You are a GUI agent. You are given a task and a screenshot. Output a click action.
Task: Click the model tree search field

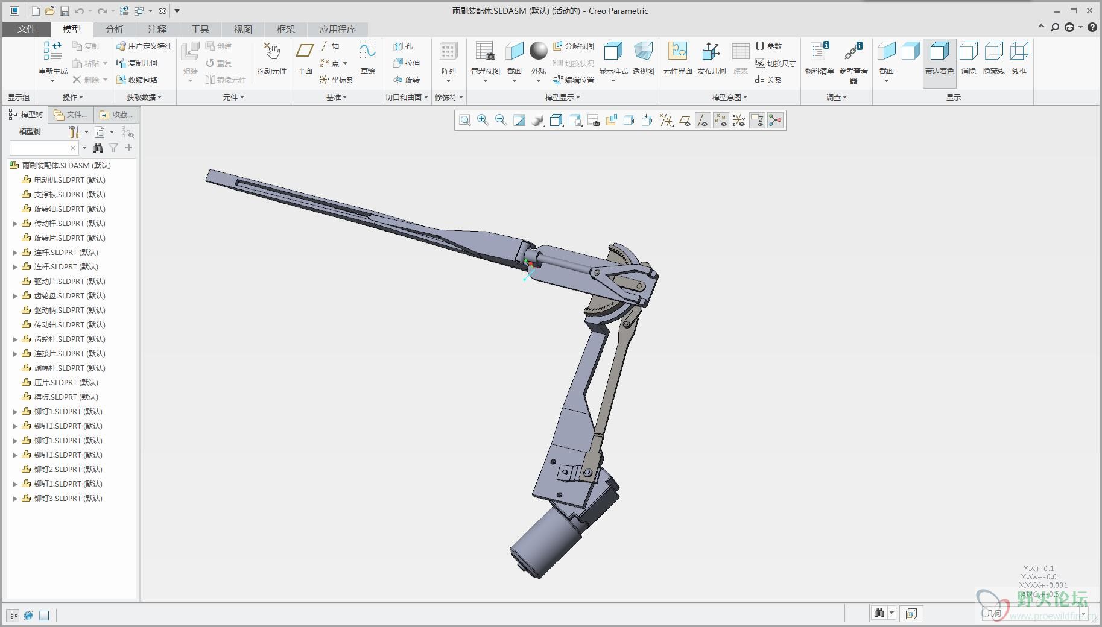pos(39,148)
